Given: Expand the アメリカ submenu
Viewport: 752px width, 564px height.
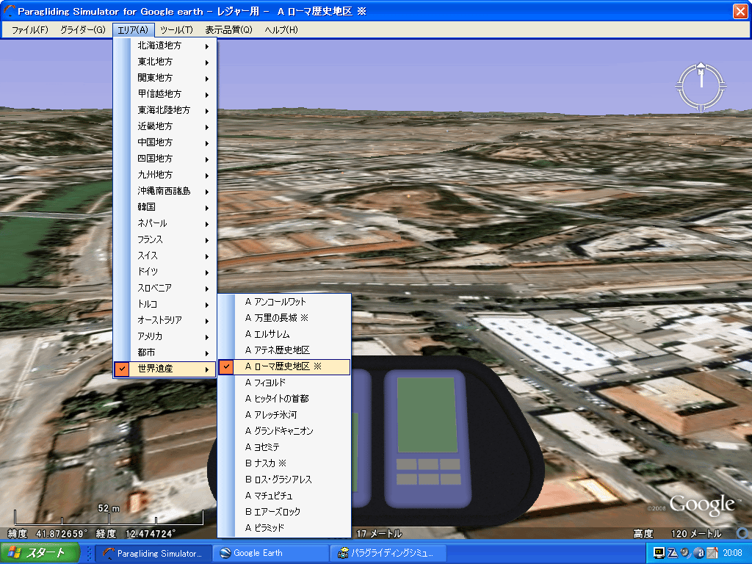Looking at the screenshot, I should 165,336.
